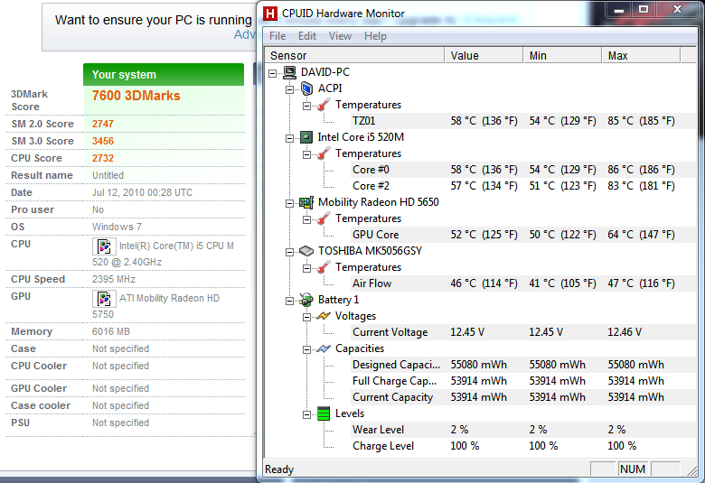705x483 pixels.
Task: Click the Intel(R) Core(TM) i5 CPU link
Action: click(176, 246)
